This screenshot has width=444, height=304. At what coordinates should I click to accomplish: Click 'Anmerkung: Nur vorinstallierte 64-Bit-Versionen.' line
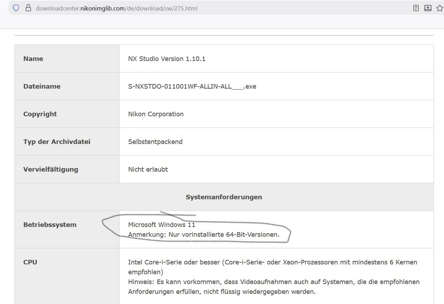pyautogui.click(x=204, y=234)
